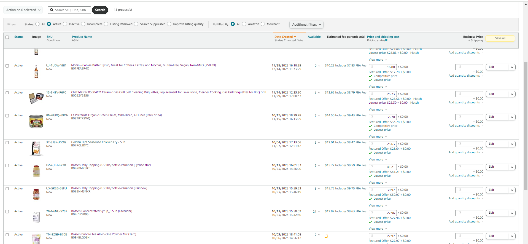Sort by the SKU column header
Screen dimensions: 528x244
(50, 37)
